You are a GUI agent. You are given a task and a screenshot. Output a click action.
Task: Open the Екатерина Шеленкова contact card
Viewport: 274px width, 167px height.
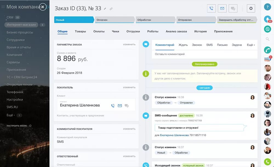pos(80,105)
